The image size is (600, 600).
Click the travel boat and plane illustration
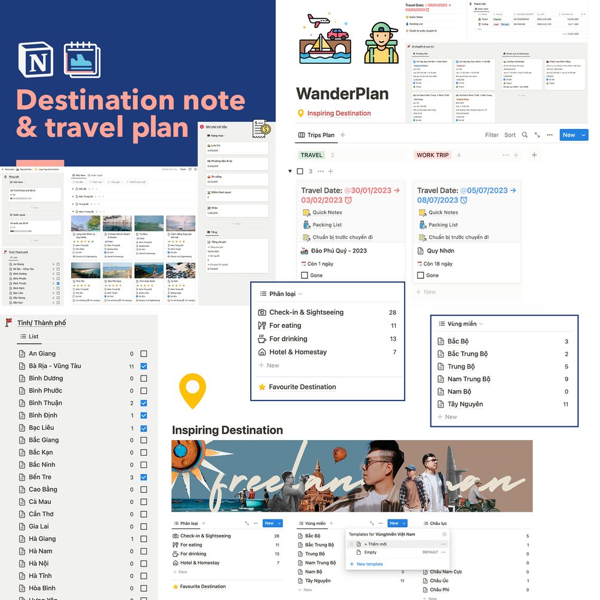(x=325, y=39)
